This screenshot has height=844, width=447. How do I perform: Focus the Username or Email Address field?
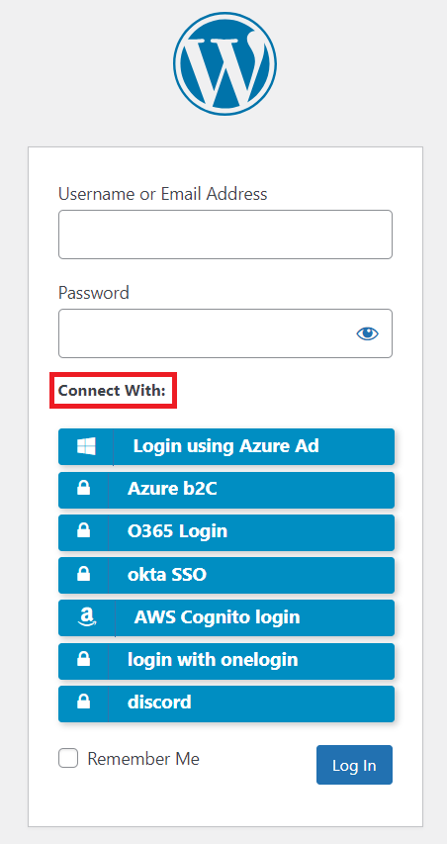point(225,234)
